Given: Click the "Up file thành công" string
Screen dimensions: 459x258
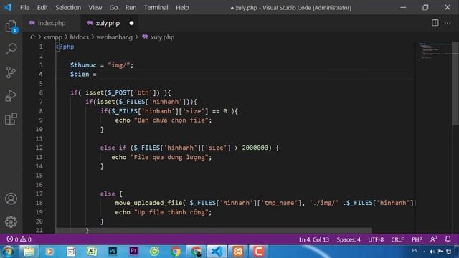Looking at the screenshot, I should [x=171, y=212].
